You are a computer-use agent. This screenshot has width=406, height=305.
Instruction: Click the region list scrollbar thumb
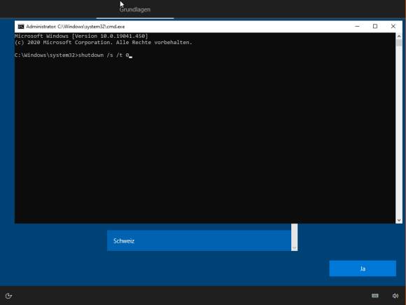click(294, 234)
